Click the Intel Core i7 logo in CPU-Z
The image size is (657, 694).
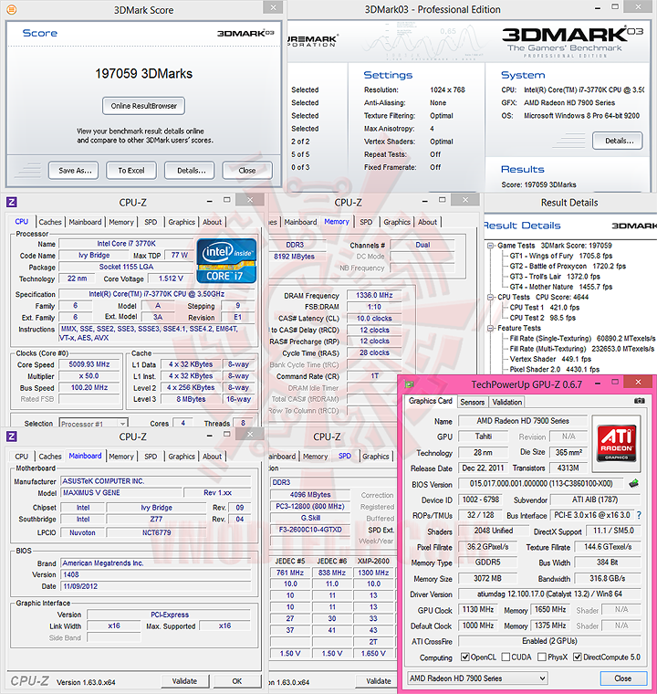point(226,260)
